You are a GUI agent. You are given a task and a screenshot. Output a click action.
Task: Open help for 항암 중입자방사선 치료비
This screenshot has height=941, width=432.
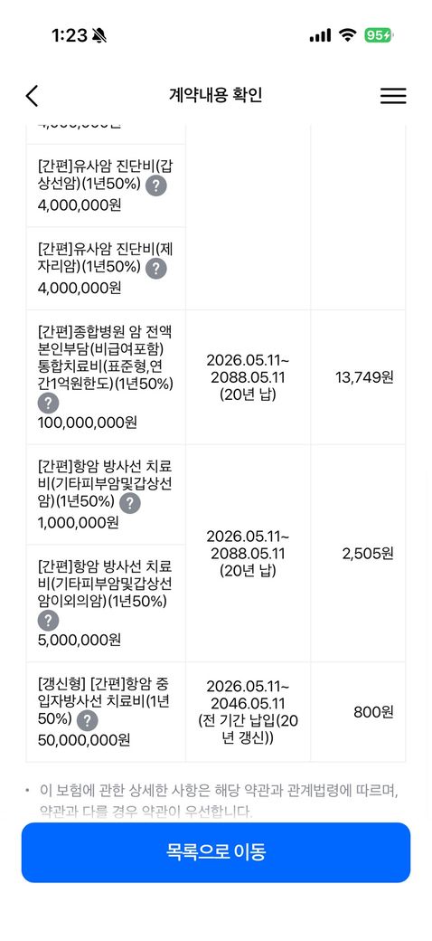[88, 721]
